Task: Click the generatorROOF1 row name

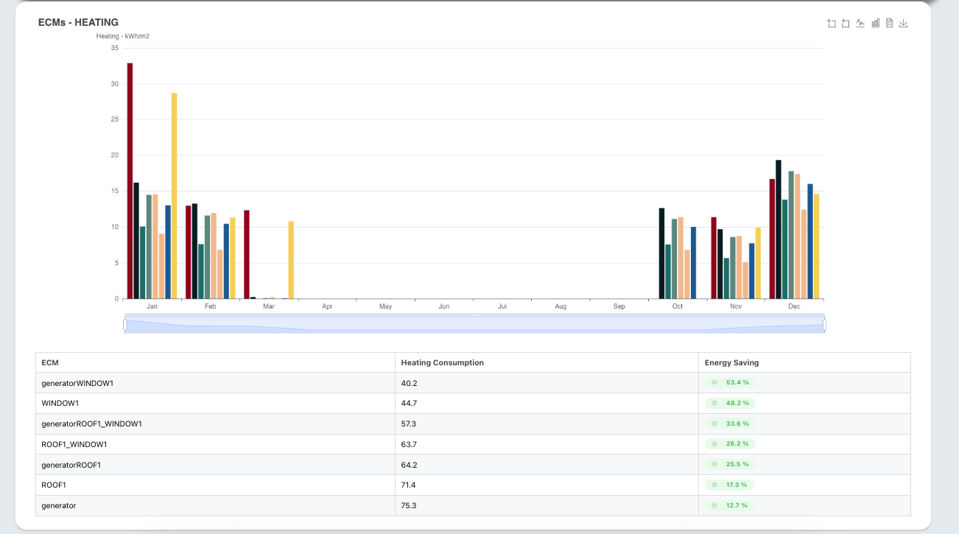Action: [x=71, y=465]
